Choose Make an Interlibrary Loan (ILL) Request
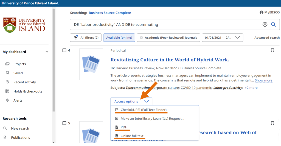The width and height of the screenshot is (281, 146). pyautogui.click(x=152, y=118)
